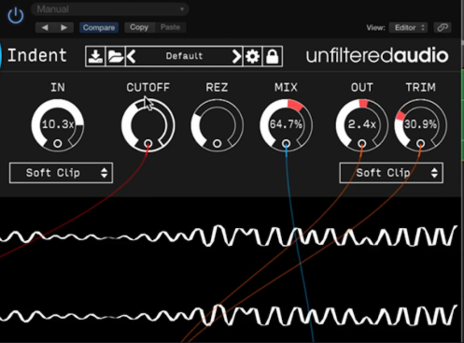Click the OUT knob showing 2.4x

tap(361, 125)
